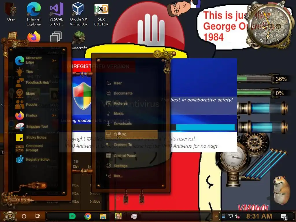The width and height of the screenshot is (296, 222).
Task: Click the blue tray icon before the network icon
Action: pos(223,216)
